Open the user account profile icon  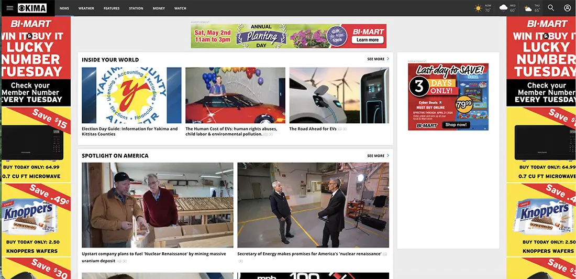pyautogui.click(x=567, y=8)
